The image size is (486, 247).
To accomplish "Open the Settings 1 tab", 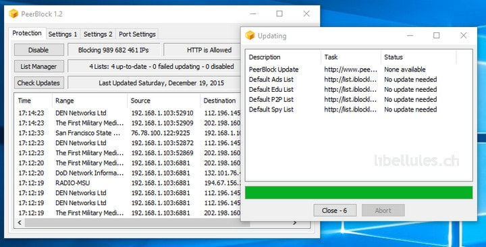I will pyautogui.click(x=63, y=34).
